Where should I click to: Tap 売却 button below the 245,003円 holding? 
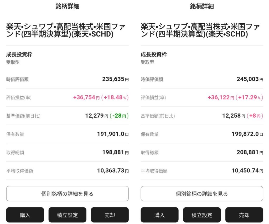(244, 215)
